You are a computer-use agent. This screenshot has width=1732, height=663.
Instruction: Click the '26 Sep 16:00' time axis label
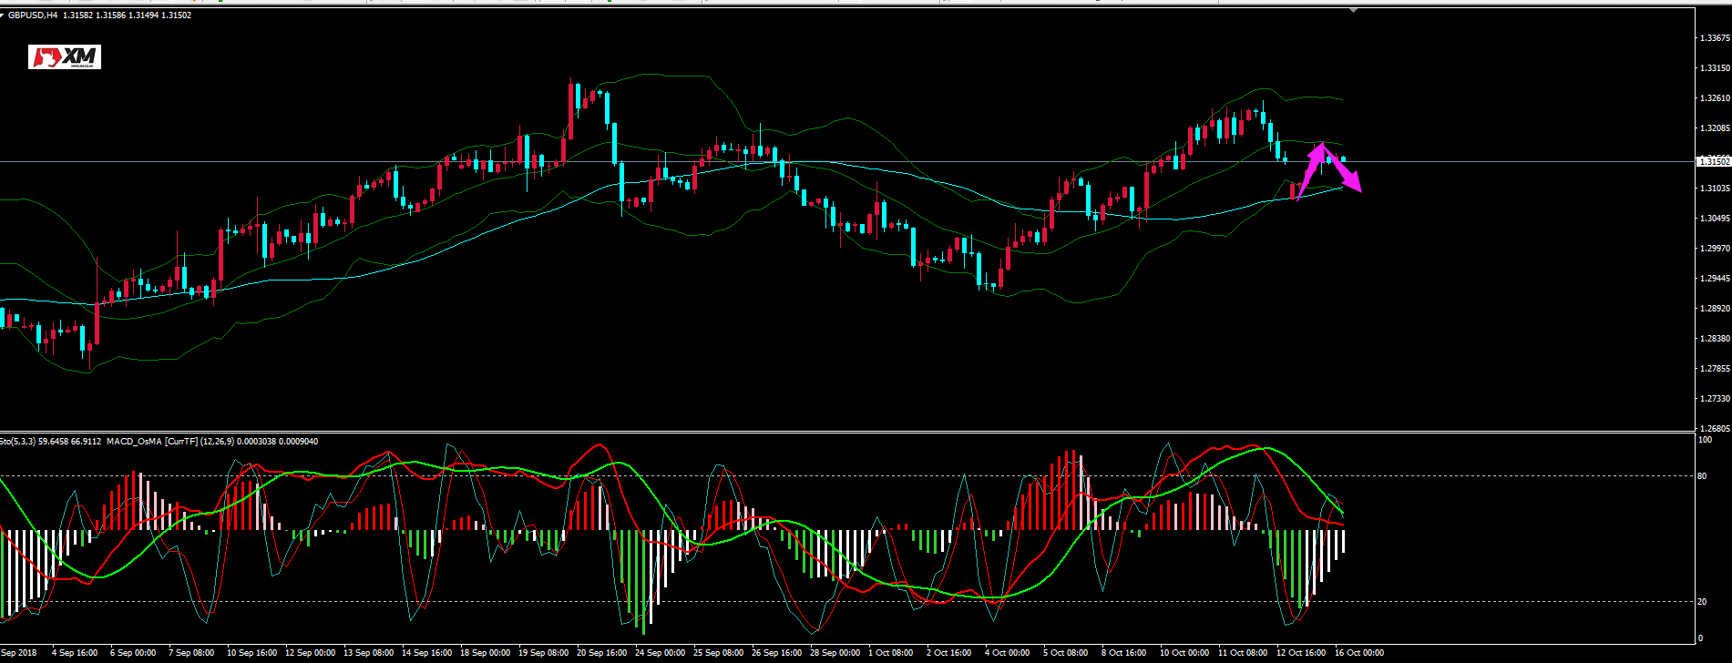tap(777, 653)
